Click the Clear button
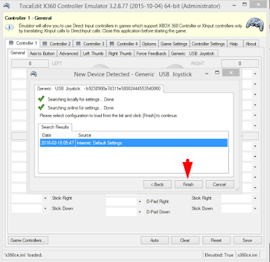Image resolution: width=270 pixels, height=262 pixels. click(x=185, y=240)
